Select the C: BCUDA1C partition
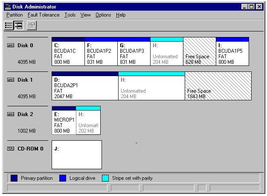 tap(68, 54)
